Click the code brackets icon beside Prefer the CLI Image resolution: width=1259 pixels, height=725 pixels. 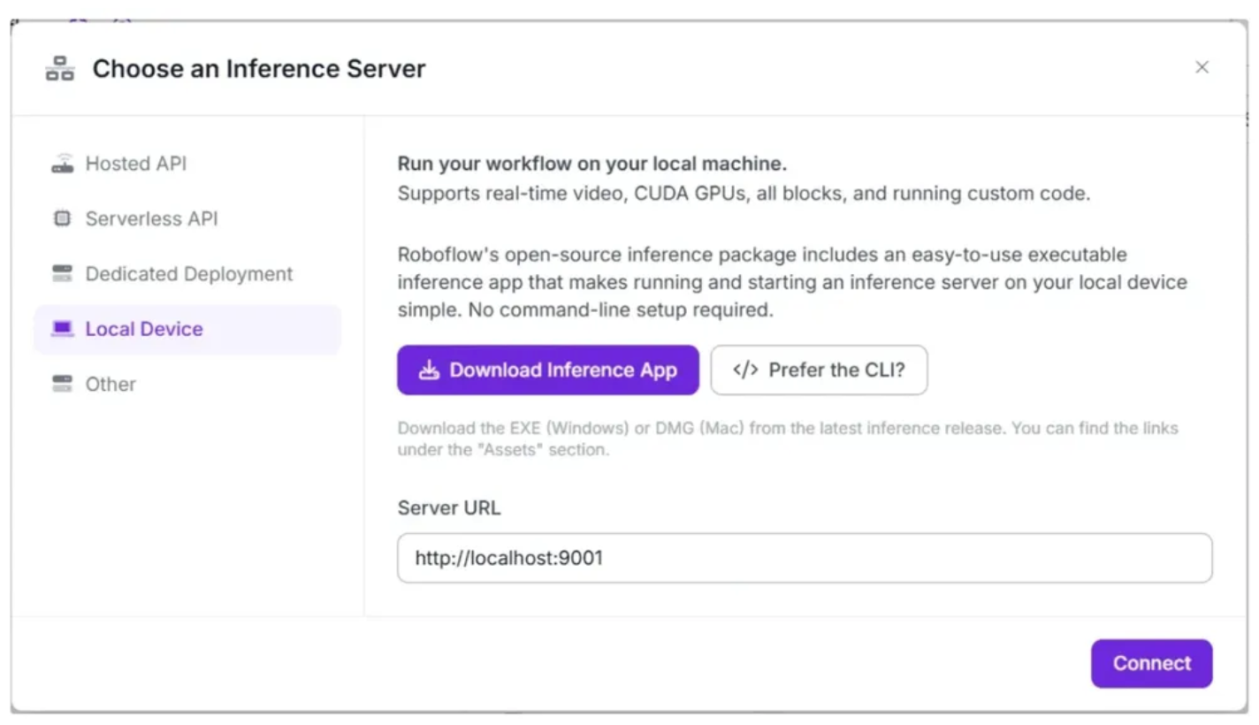tap(745, 370)
